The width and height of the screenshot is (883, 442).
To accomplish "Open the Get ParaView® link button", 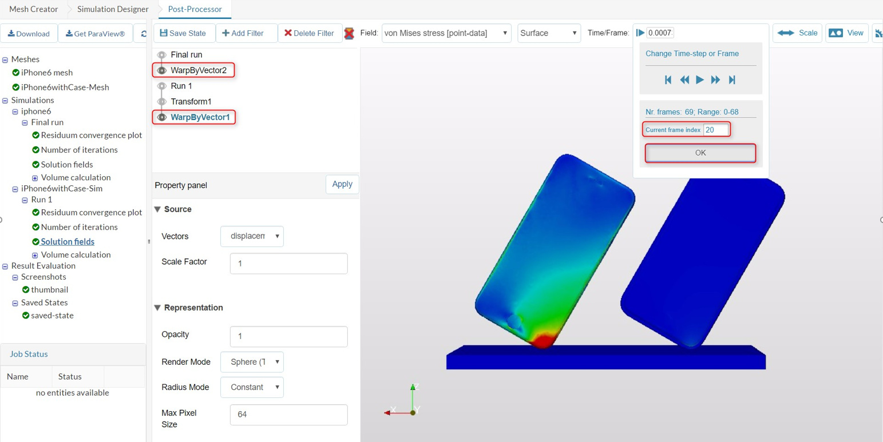I will [x=95, y=34].
